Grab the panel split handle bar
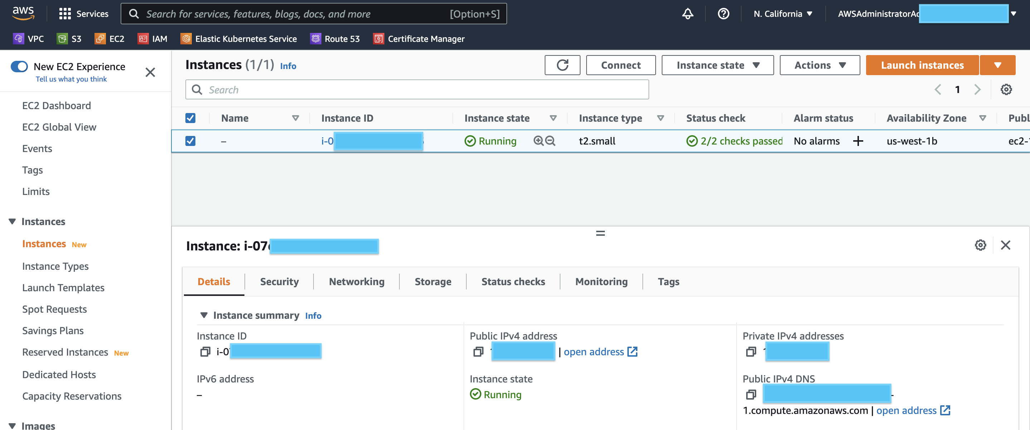The height and width of the screenshot is (430, 1030). 600,233
